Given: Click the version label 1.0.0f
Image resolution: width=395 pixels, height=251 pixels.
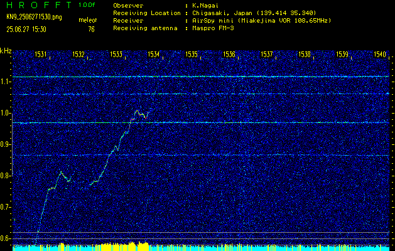Looking at the screenshot, I should pyautogui.click(x=87, y=5).
